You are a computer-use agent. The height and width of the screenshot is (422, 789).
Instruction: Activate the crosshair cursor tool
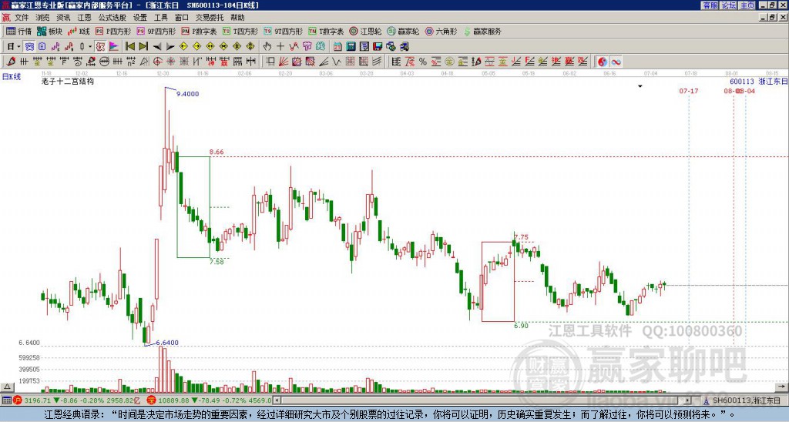tap(280, 46)
